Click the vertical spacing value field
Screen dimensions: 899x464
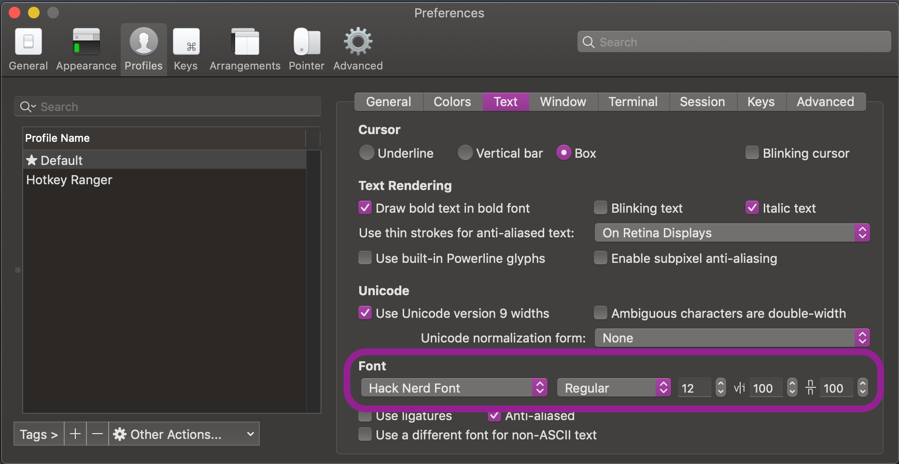tap(836, 388)
